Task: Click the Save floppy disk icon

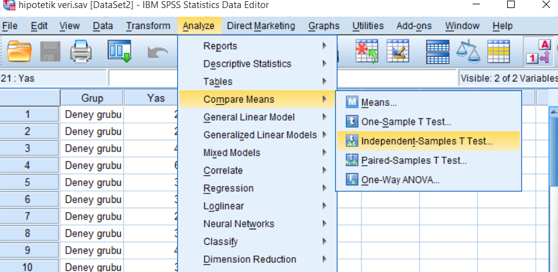Action: [x=50, y=51]
